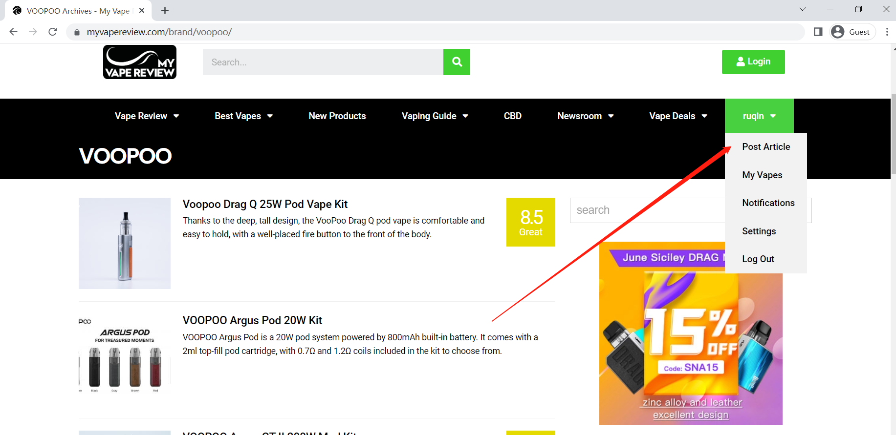Screen dimensions: 896x435
Task: Close the VOOPOO Archives tab
Action: pyautogui.click(x=142, y=10)
